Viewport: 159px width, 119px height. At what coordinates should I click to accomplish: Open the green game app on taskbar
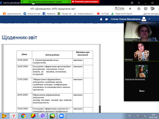tap(52, 116)
